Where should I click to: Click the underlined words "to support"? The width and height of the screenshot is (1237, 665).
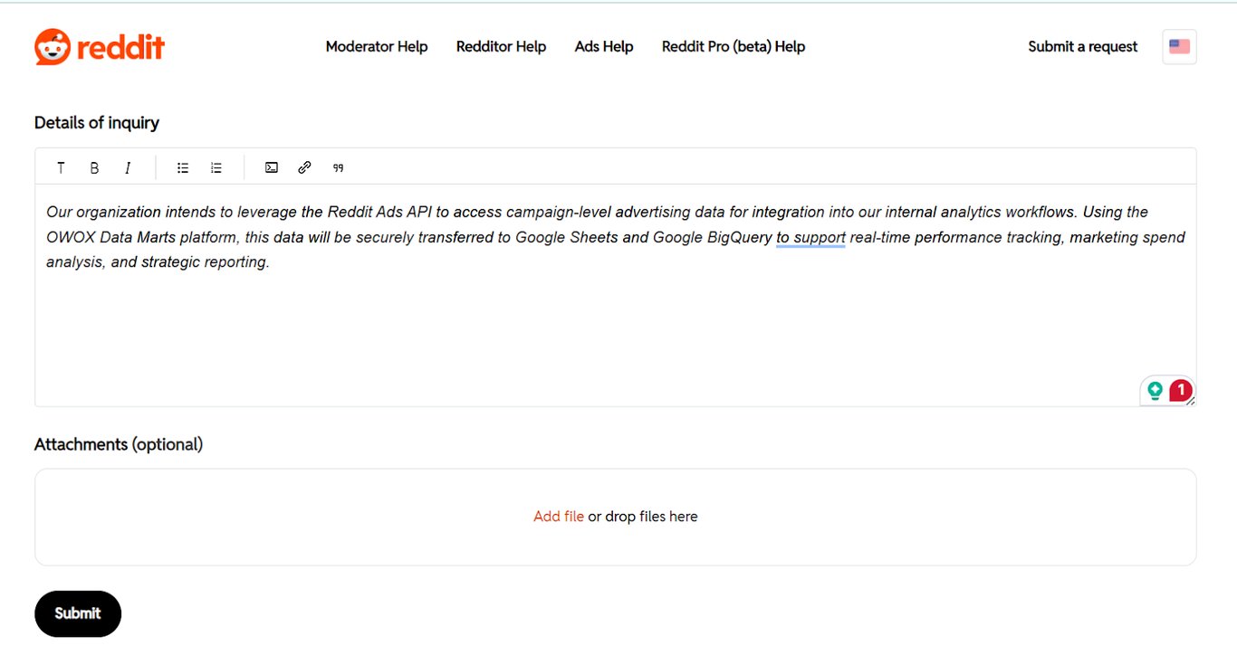click(x=810, y=237)
